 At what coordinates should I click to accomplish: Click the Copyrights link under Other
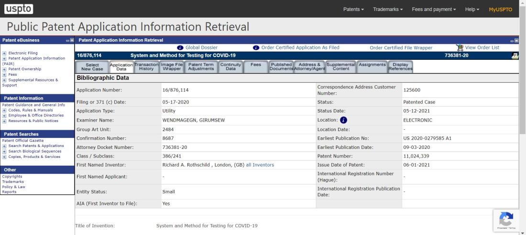click(12, 177)
